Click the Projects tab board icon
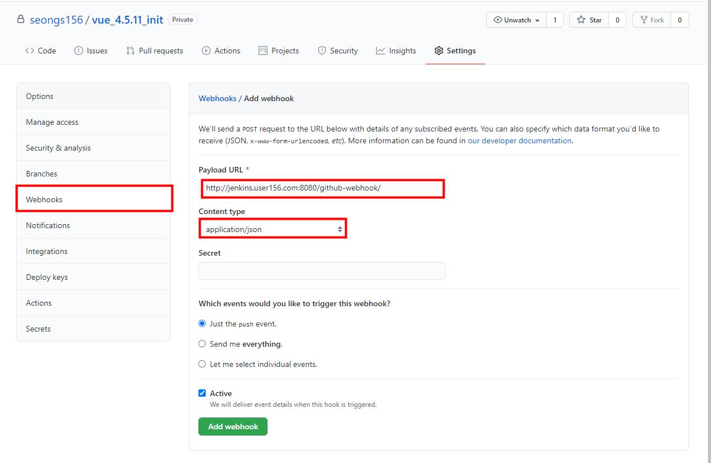 [263, 51]
